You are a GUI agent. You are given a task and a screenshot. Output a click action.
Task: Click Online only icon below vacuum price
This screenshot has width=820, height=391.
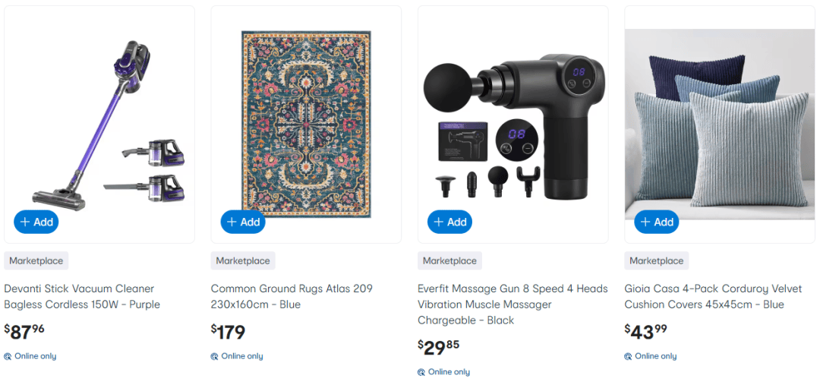(8, 356)
